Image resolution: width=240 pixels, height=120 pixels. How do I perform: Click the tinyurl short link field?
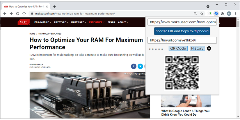coord(182,40)
